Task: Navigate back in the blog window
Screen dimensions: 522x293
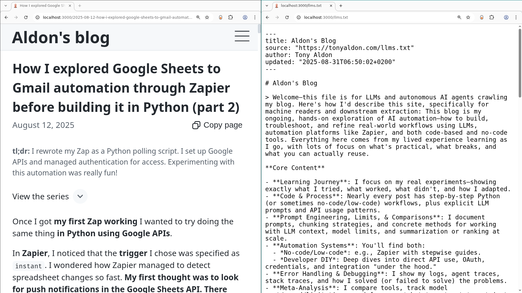Action: click(x=6, y=17)
